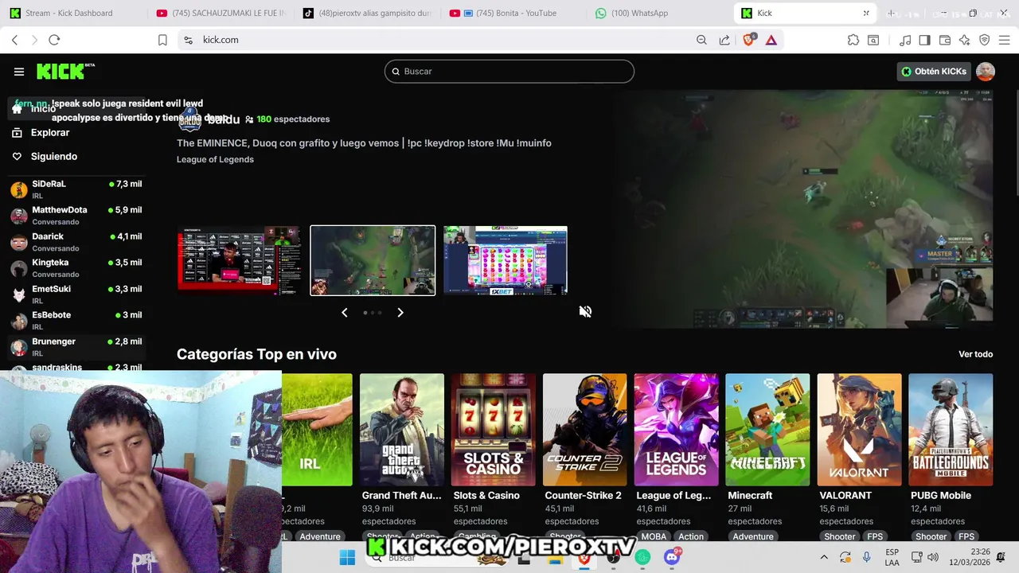Open the Brave Wallet icon

click(x=945, y=40)
